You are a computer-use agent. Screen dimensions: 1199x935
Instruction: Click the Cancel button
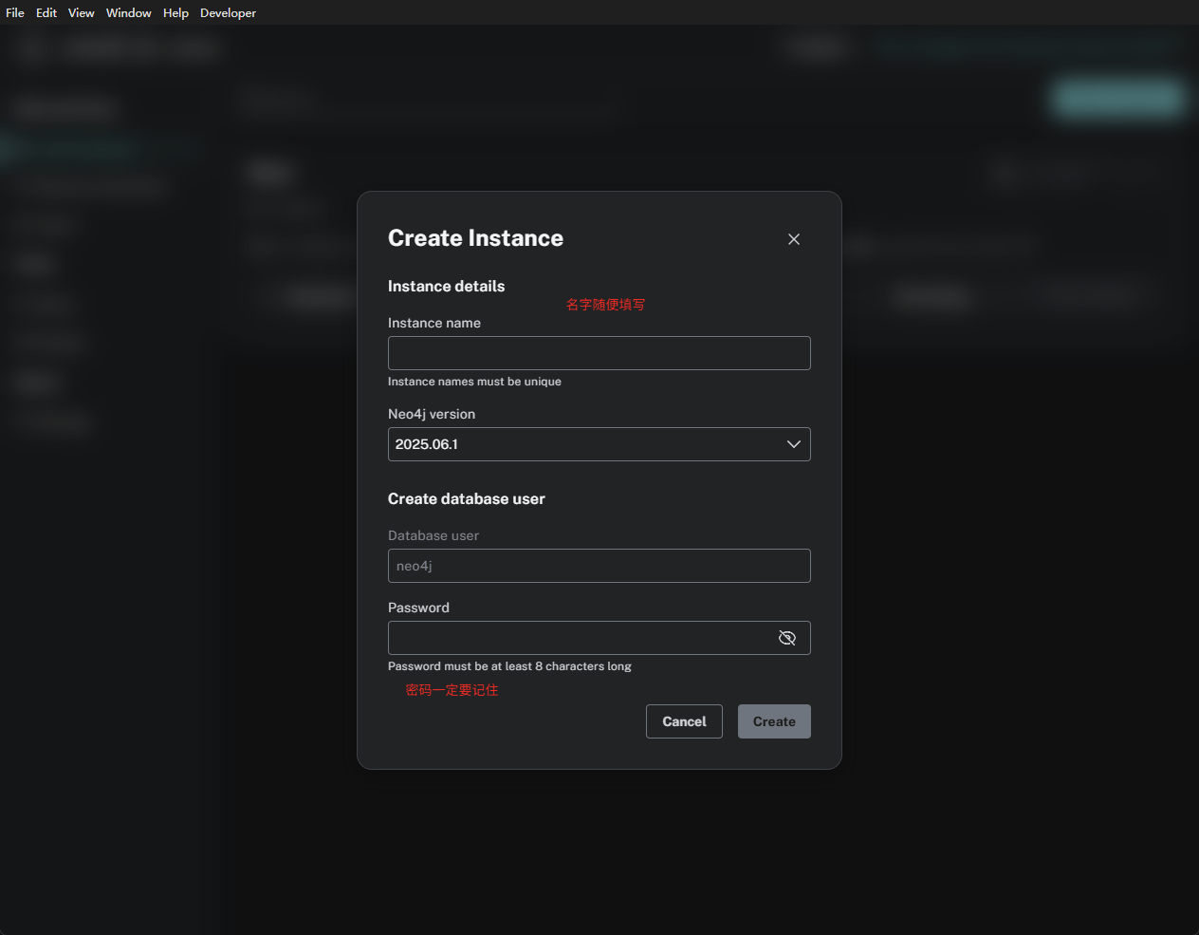pyautogui.click(x=684, y=721)
